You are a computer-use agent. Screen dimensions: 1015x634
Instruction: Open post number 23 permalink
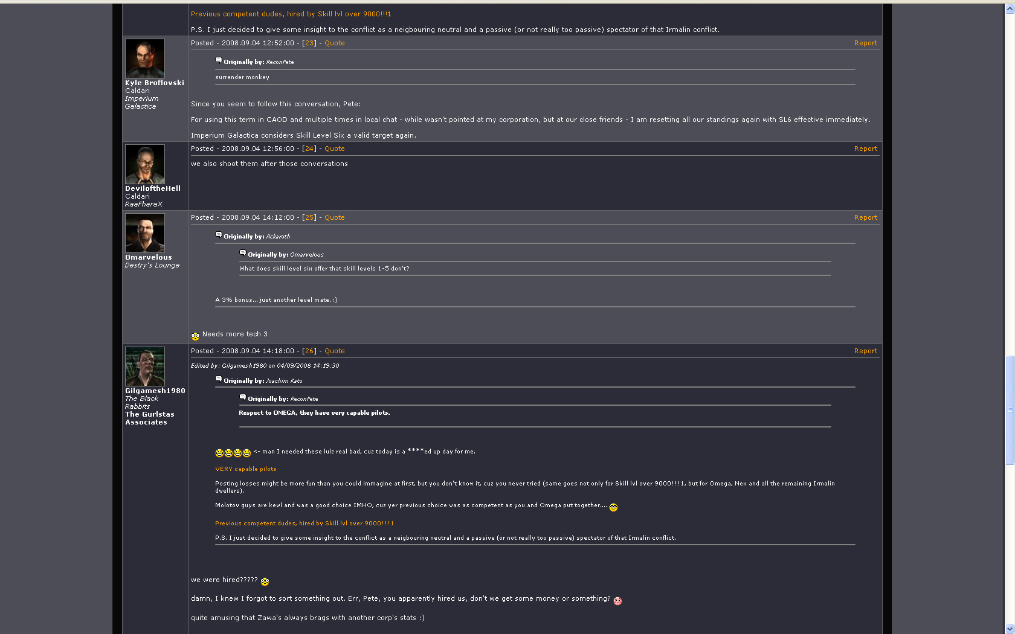click(309, 43)
